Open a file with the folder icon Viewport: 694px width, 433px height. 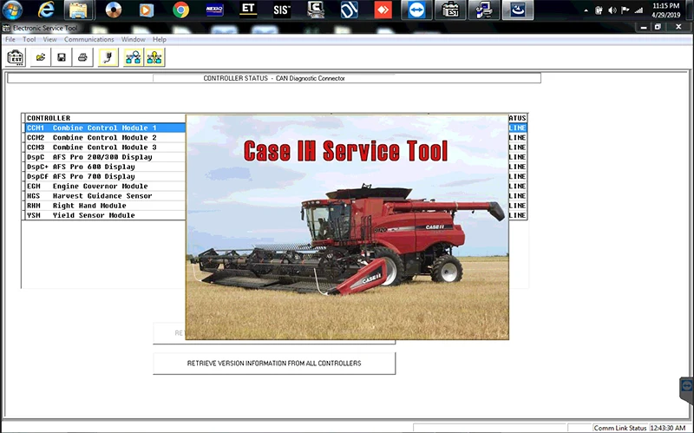(40, 57)
